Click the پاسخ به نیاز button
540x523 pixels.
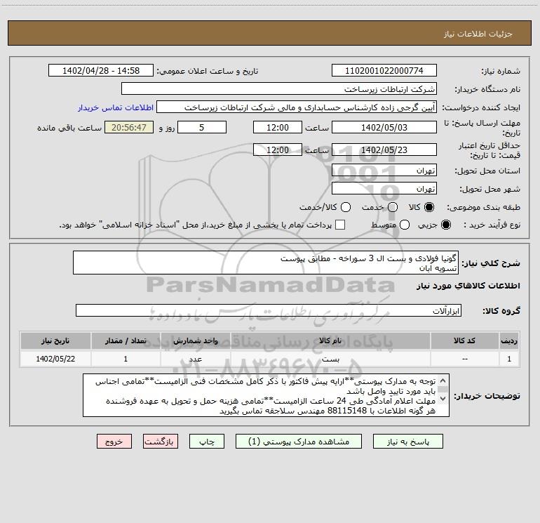407,442
